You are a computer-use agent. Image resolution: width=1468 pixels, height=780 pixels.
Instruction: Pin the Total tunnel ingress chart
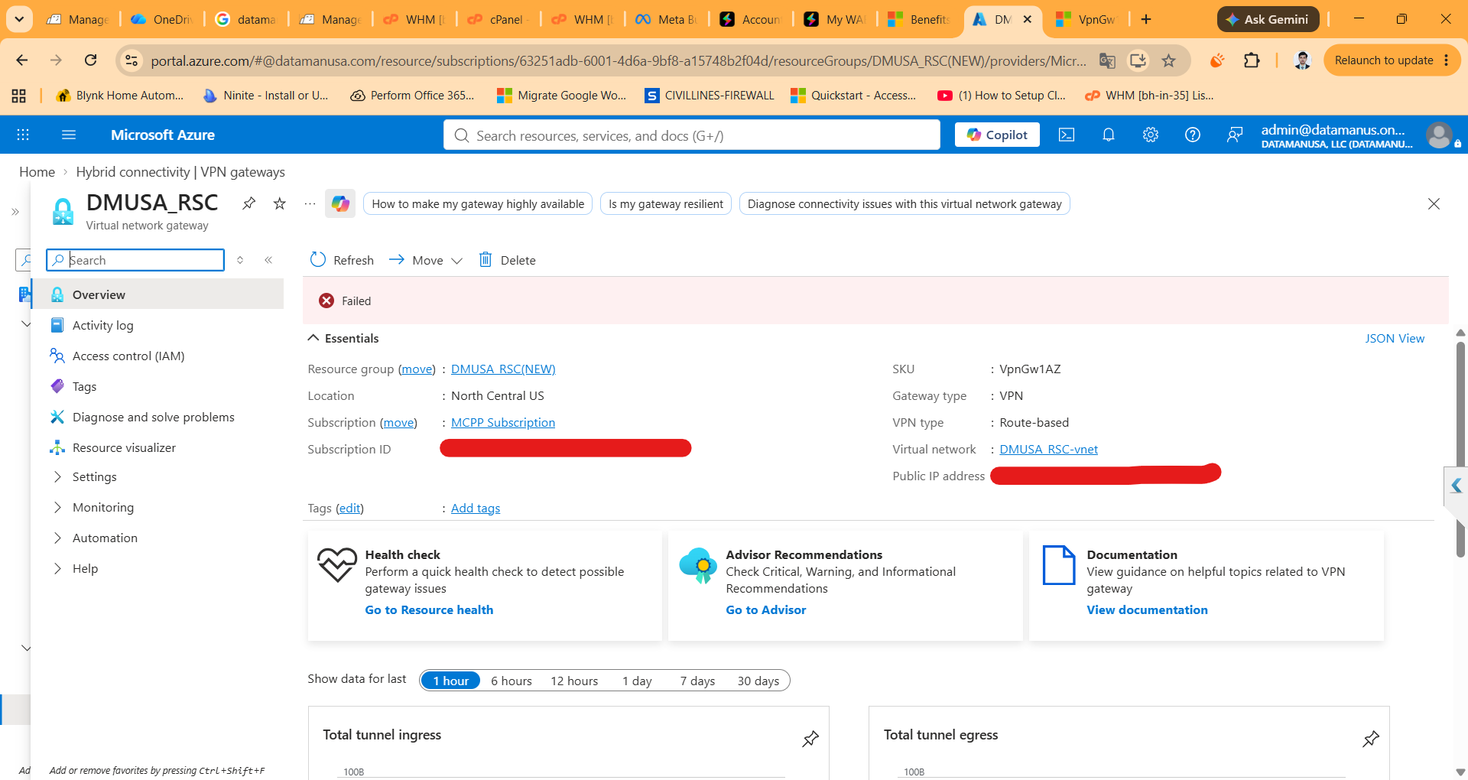[810, 739]
